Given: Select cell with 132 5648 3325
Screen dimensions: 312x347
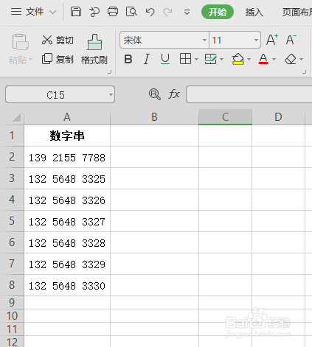Looking at the screenshot, I should 67,178.
